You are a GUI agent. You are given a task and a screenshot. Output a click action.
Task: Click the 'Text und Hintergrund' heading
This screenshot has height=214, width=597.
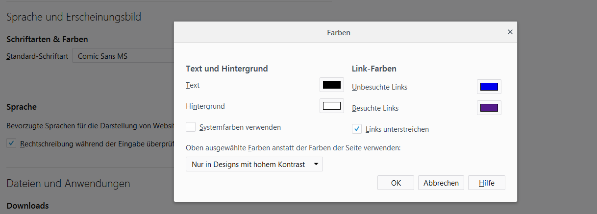pos(227,69)
